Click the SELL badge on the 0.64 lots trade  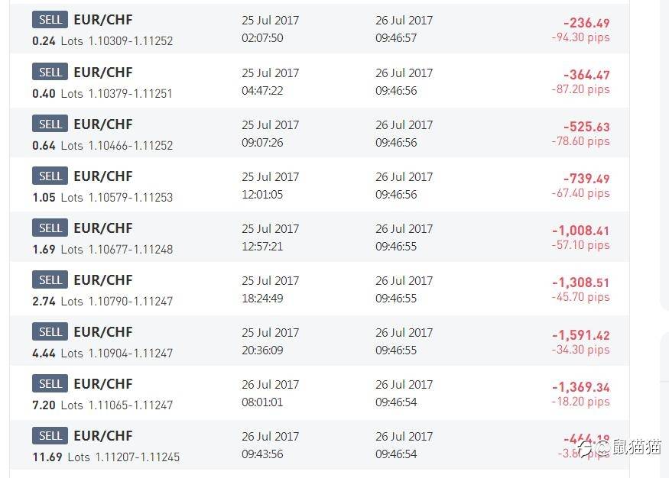[50, 124]
